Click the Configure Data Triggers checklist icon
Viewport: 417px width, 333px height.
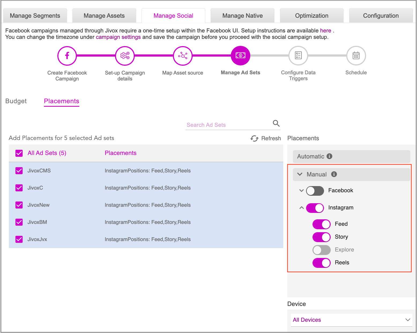[x=298, y=56]
